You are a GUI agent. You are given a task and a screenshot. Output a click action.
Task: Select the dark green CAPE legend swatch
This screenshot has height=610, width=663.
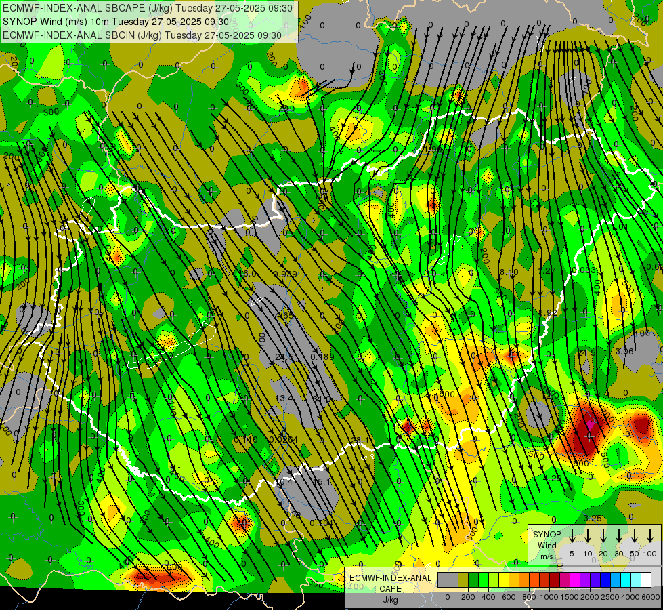(x=473, y=579)
